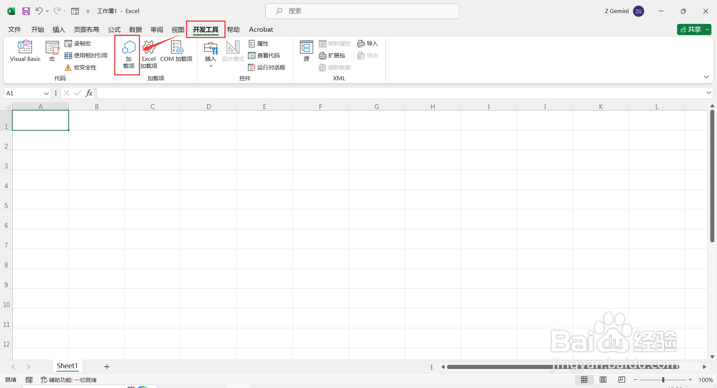717x388 pixels.
Task: Start recording a macro (录制宏)
Action: [x=78, y=44]
